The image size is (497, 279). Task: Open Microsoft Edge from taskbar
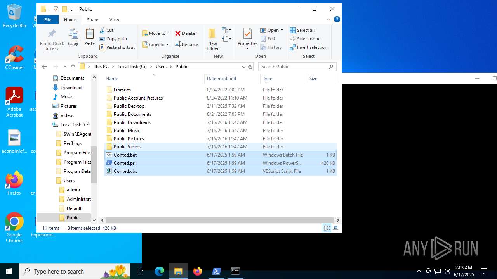pyautogui.click(x=160, y=271)
